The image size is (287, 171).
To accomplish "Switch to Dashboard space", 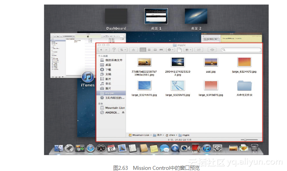I will (116, 16).
